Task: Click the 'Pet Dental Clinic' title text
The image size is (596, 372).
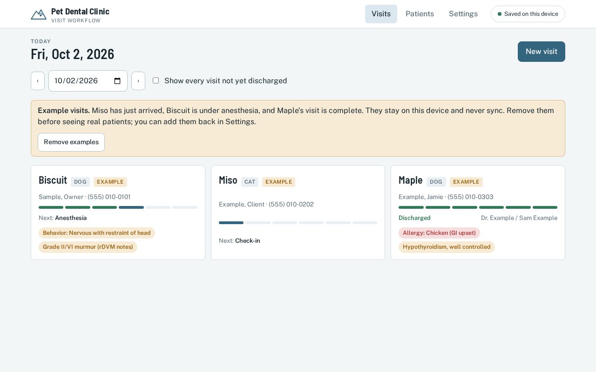Action: [80, 12]
